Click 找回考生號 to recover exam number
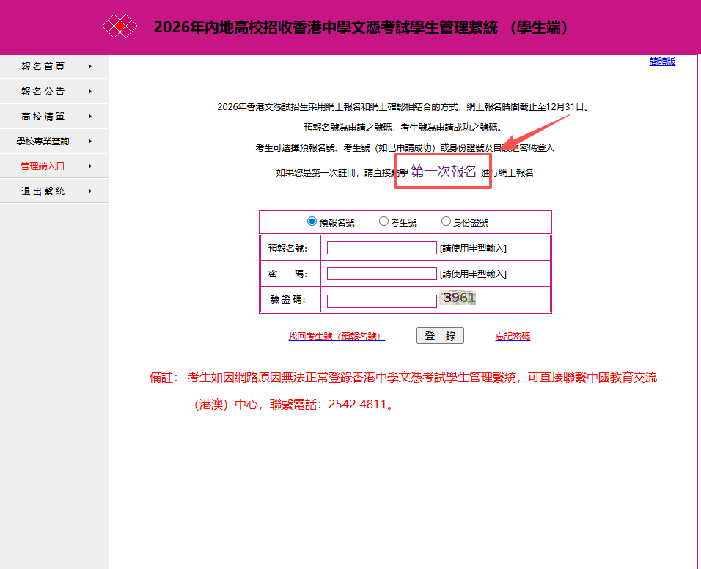 [337, 336]
